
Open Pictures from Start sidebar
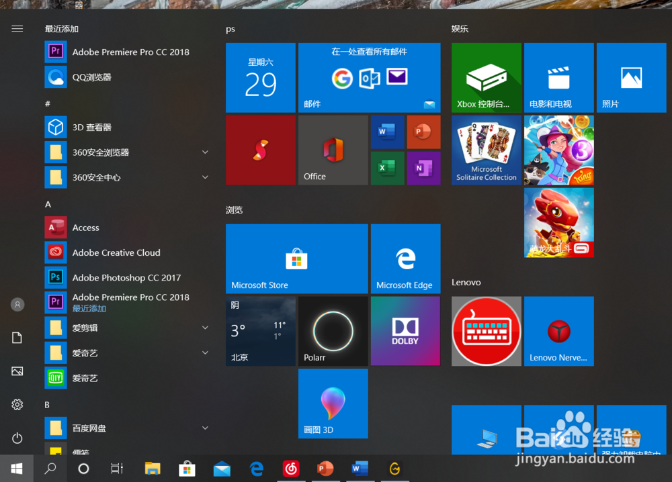pyautogui.click(x=17, y=371)
